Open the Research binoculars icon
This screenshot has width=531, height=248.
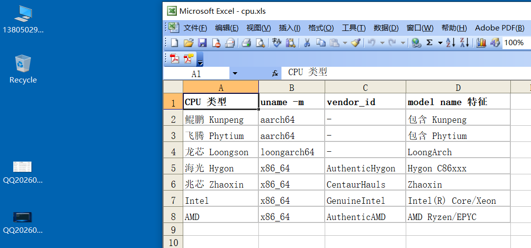pos(291,43)
